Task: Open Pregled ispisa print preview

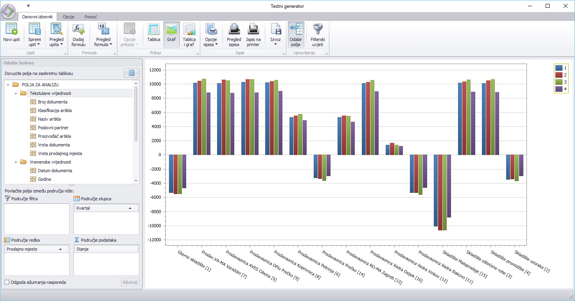Action: 234,34
